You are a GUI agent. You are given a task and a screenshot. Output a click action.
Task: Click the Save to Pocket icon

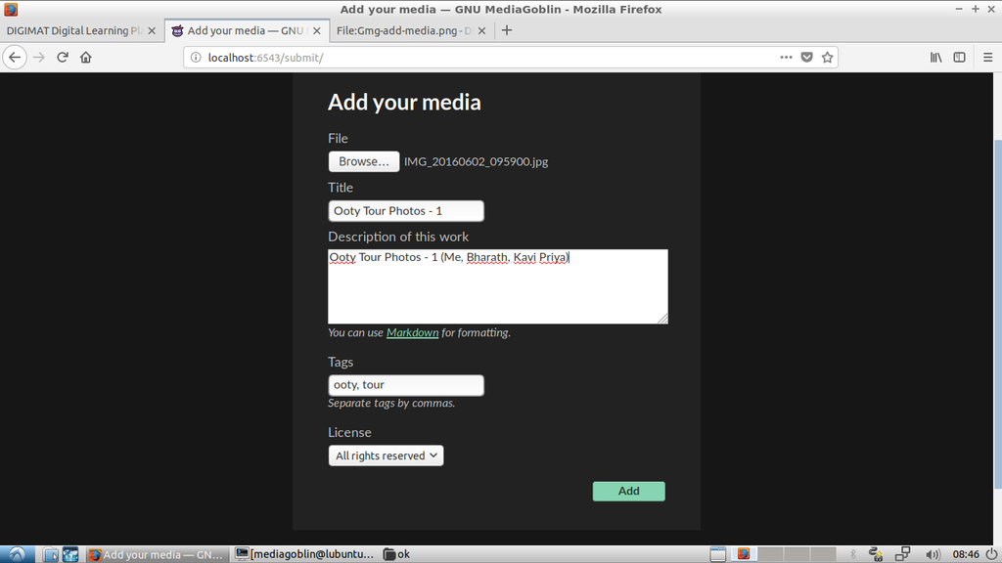(x=807, y=58)
